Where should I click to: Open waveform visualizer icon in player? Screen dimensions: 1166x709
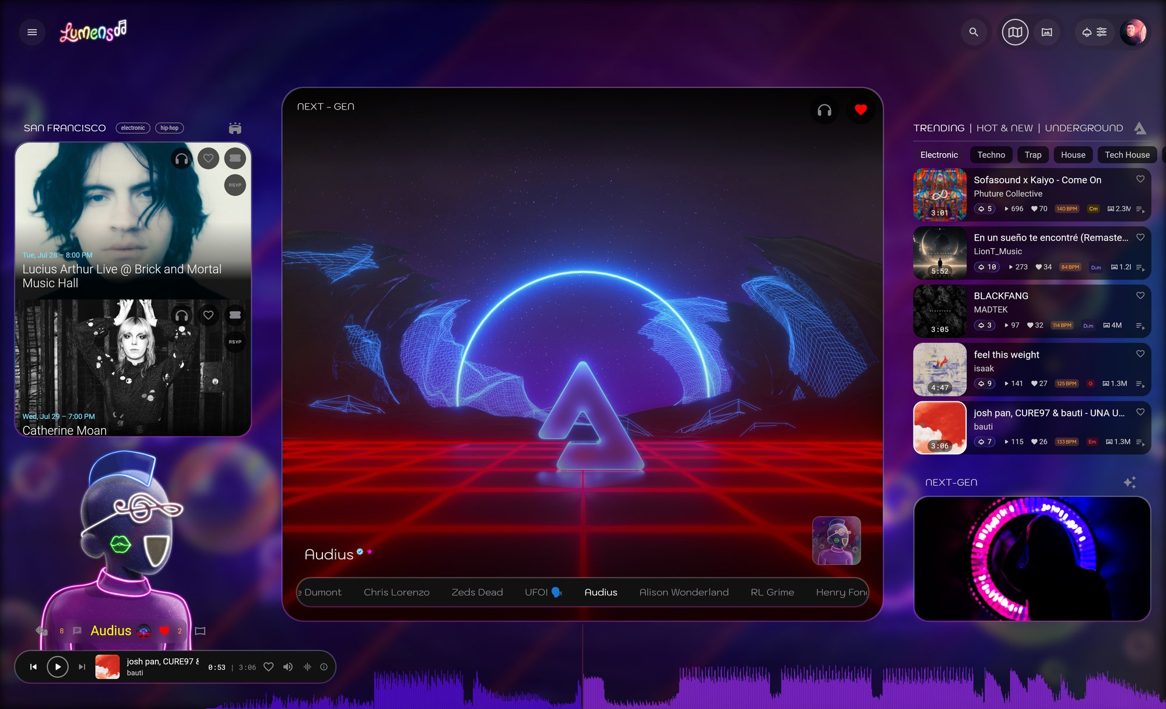point(307,667)
